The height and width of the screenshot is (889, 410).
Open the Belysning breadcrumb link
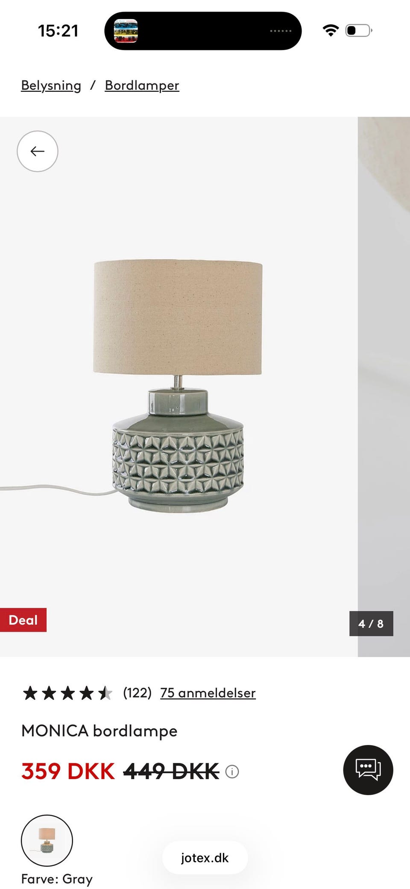[x=51, y=85]
